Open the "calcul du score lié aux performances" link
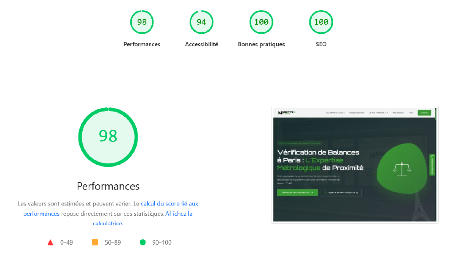The width and height of the screenshot is (455, 256). (x=169, y=204)
